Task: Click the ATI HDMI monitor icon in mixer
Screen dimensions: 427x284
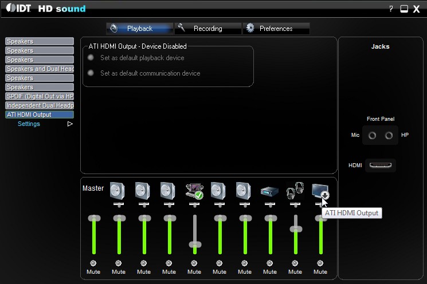Action: (319, 190)
